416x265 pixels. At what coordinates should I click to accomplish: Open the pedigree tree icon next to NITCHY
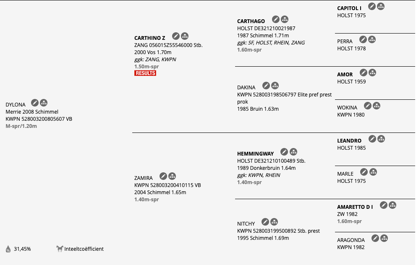coord(274,222)
